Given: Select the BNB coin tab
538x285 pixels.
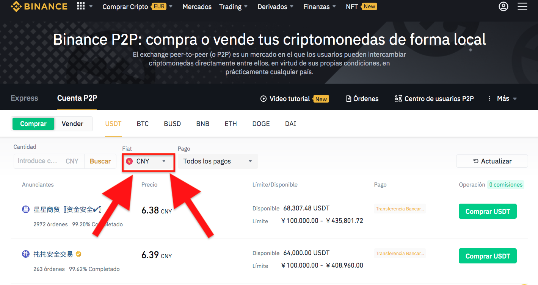Looking at the screenshot, I should point(203,124).
